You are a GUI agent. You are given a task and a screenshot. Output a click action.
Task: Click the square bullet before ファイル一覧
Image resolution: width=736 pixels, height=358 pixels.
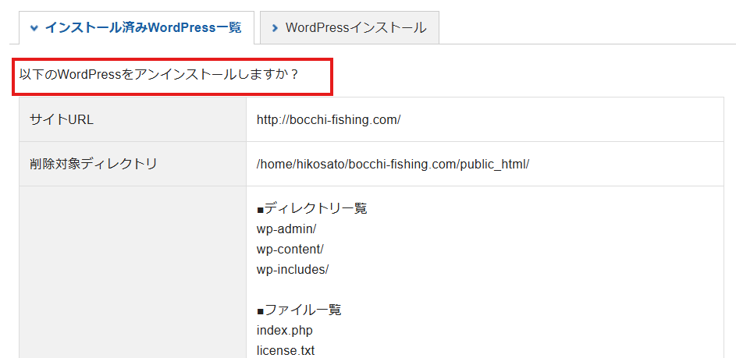coord(260,310)
